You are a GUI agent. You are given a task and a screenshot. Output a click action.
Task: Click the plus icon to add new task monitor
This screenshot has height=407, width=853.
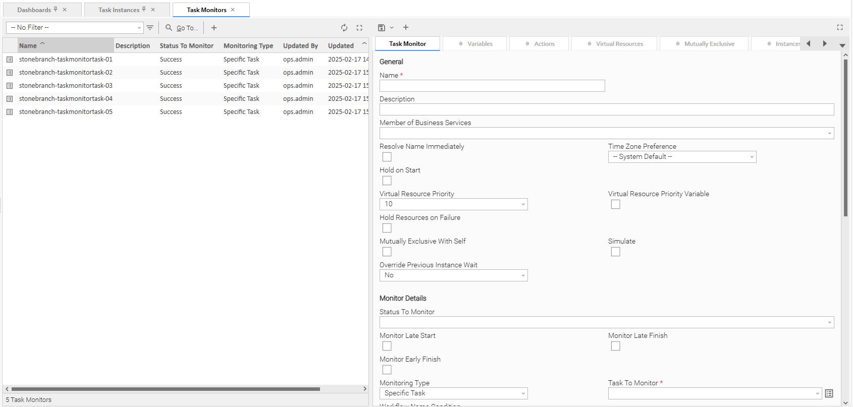click(x=214, y=28)
